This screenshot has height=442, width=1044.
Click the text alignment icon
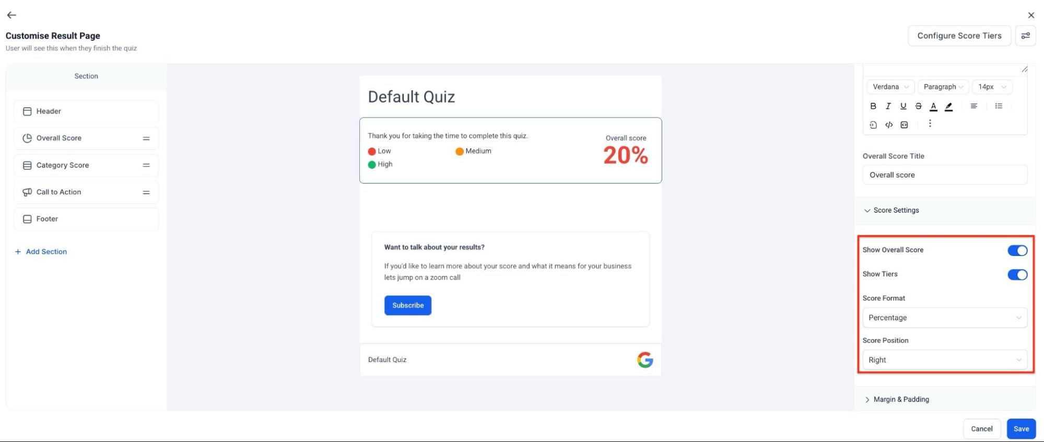pyautogui.click(x=974, y=106)
